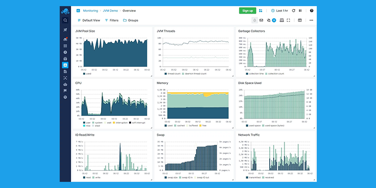Open the archive box icon in sidebar

tap(65, 59)
